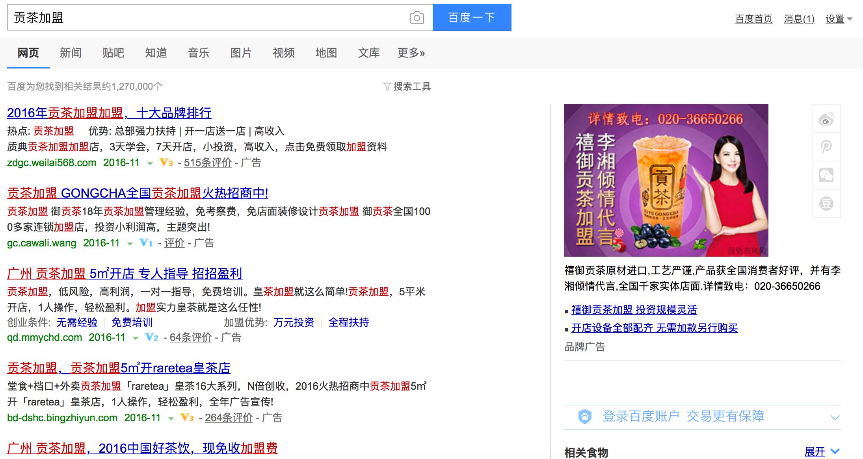Click the Pinterest share icon
The height and width of the screenshot is (459, 863).
point(826,147)
